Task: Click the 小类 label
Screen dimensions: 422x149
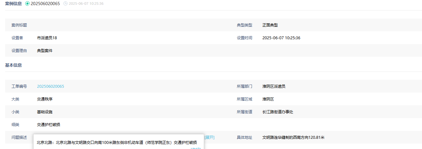Action: click(15, 112)
